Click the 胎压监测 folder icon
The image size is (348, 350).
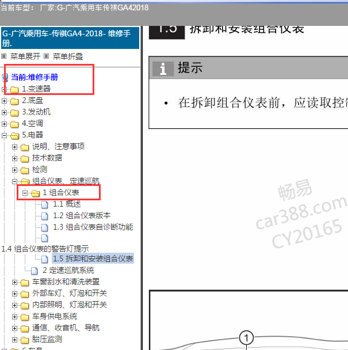pos(25,340)
